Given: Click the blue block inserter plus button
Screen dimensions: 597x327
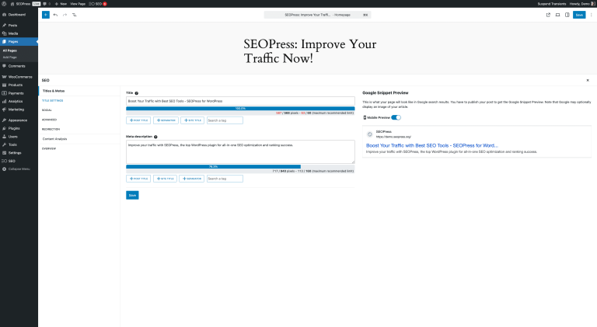Looking at the screenshot, I should point(45,15).
